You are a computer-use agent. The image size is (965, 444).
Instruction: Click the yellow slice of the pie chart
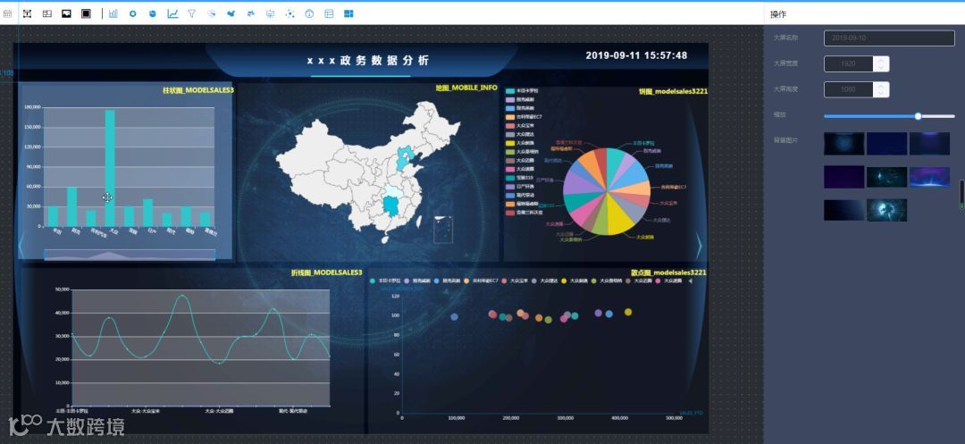(618, 218)
